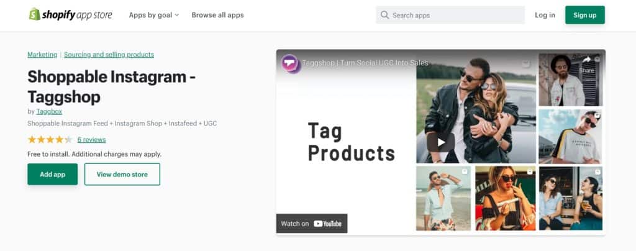This screenshot has height=251, width=636.
Task: Open Browse all apps
Action: pyautogui.click(x=218, y=15)
